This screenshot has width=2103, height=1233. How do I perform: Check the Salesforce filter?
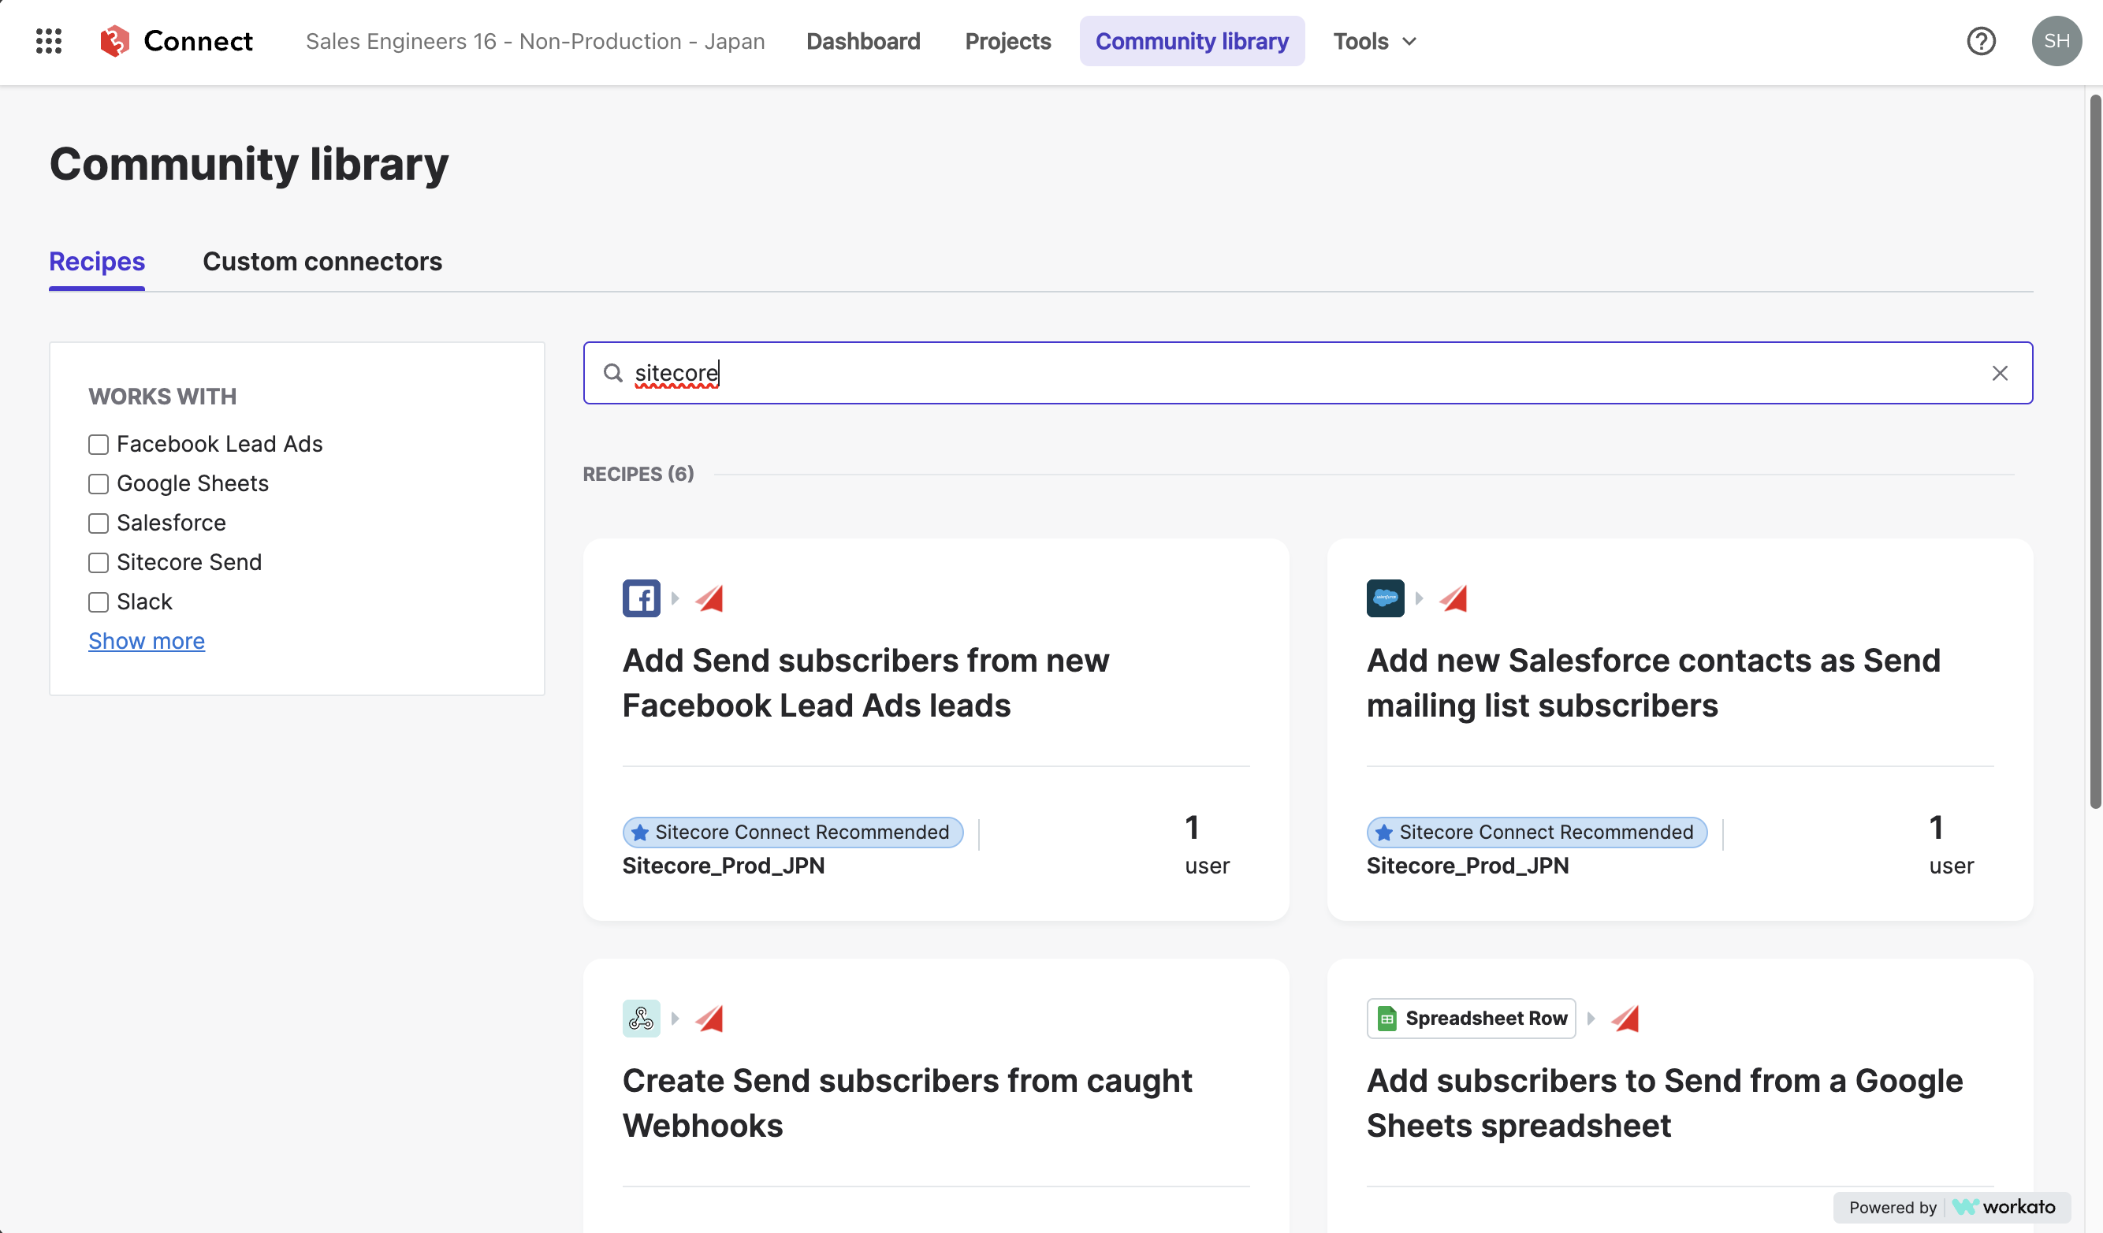click(x=99, y=523)
